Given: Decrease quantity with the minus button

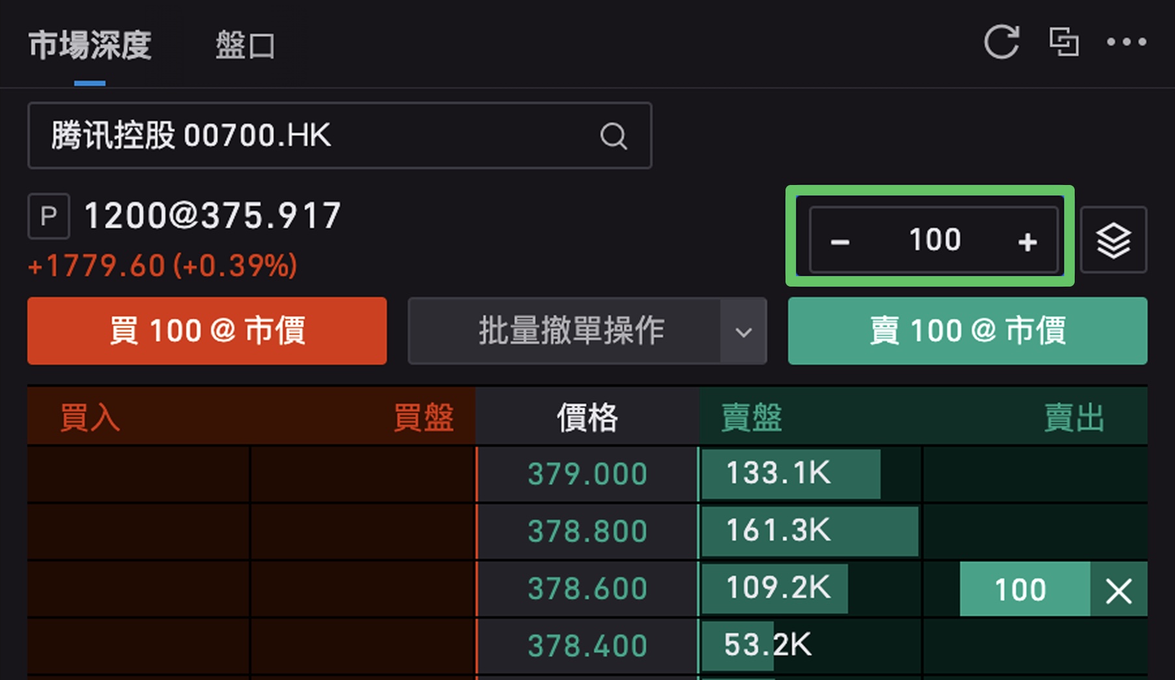Looking at the screenshot, I should (x=840, y=242).
